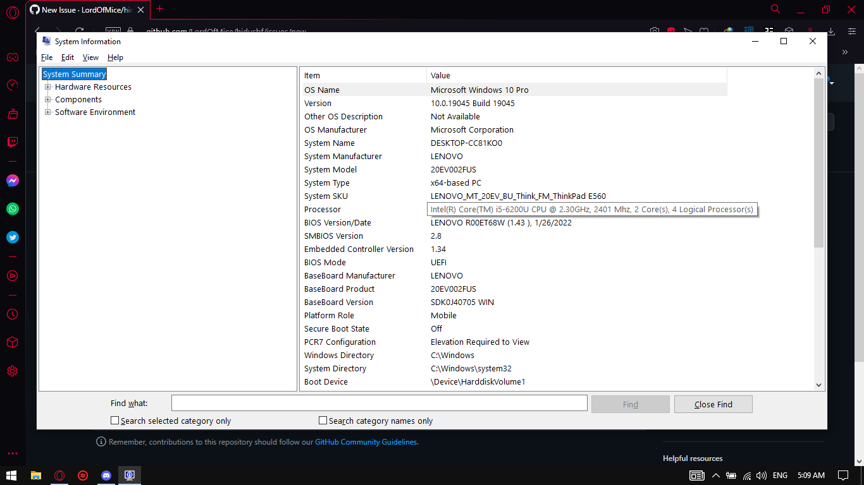The height and width of the screenshot is (485, 864).
Task: Click the details list scrollbar down arrow
Action: coord(819,385)
